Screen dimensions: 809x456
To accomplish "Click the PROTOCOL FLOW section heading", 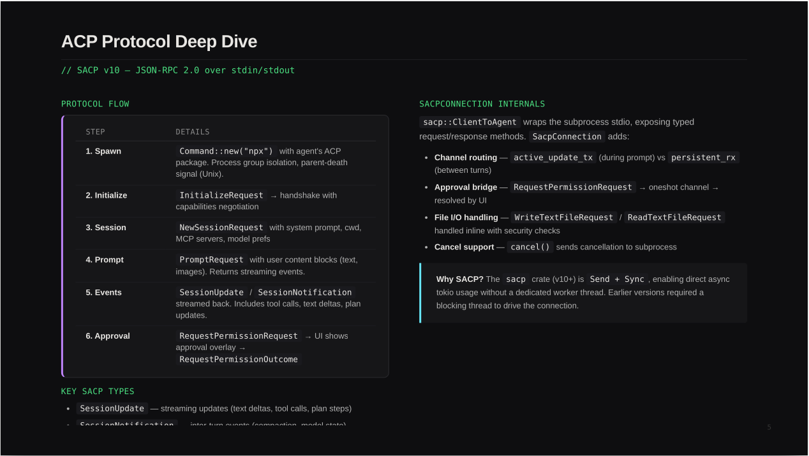I will coord(95,104).
